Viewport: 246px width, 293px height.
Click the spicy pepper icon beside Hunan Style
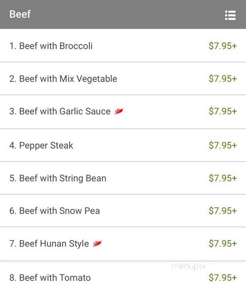[x=97, y=243]
